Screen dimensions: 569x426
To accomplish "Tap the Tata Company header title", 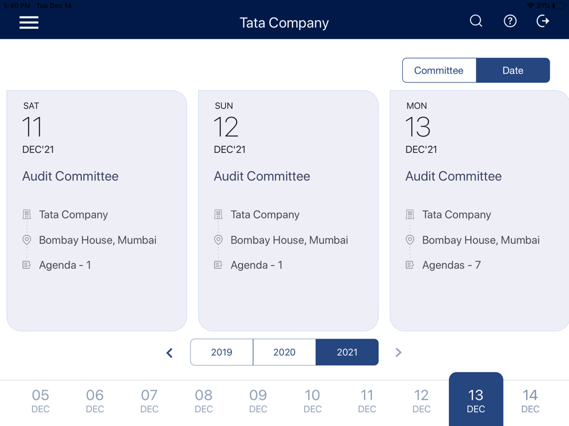I will click(x=284, y=23).
